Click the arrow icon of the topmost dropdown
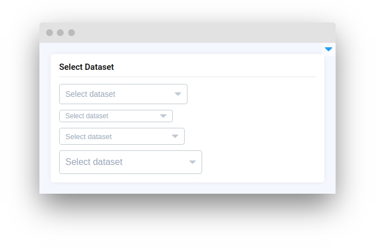 coord(178,94)
